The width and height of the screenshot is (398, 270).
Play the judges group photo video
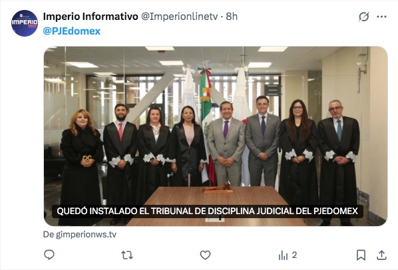216,136
